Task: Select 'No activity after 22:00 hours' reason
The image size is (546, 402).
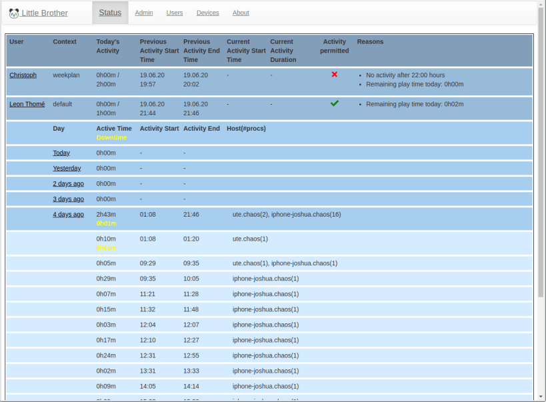Action: click(405, 75)
